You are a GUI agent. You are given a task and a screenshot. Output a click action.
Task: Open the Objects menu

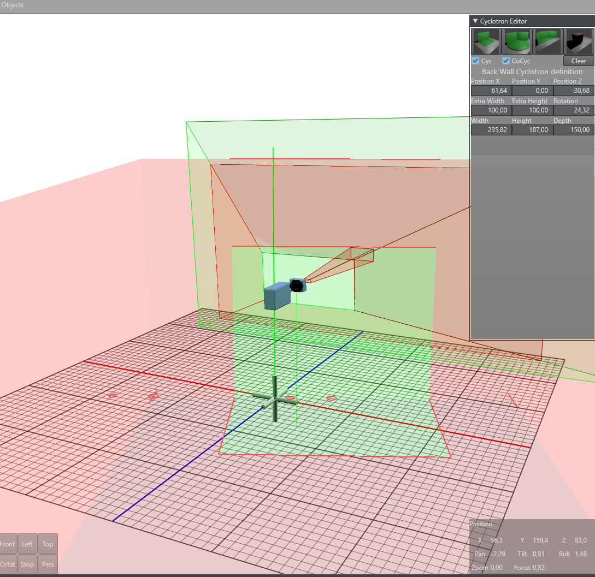click(x=12, y=5)
